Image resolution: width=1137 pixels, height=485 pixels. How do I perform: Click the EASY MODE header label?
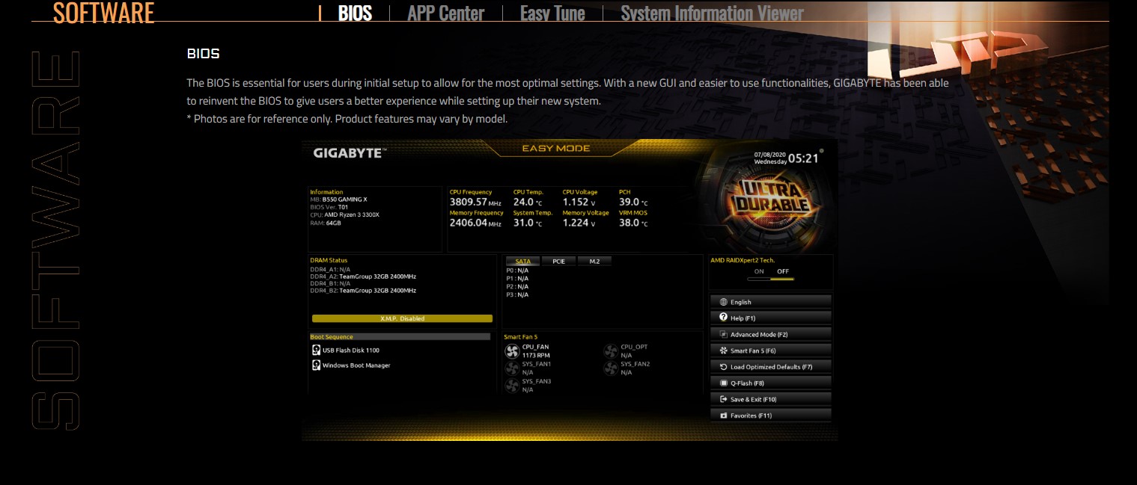(556, 148)
